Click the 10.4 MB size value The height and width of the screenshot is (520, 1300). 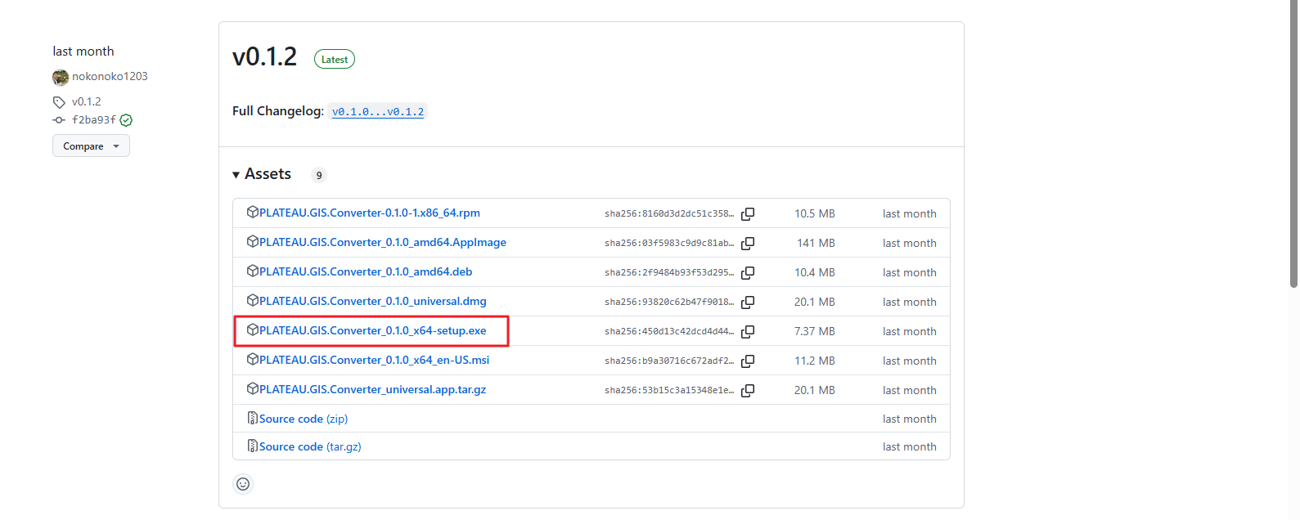(x=815, y=272)
